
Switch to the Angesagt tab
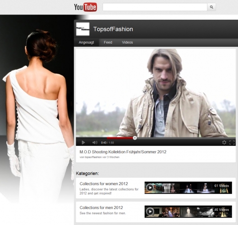[x=86, y=42]
